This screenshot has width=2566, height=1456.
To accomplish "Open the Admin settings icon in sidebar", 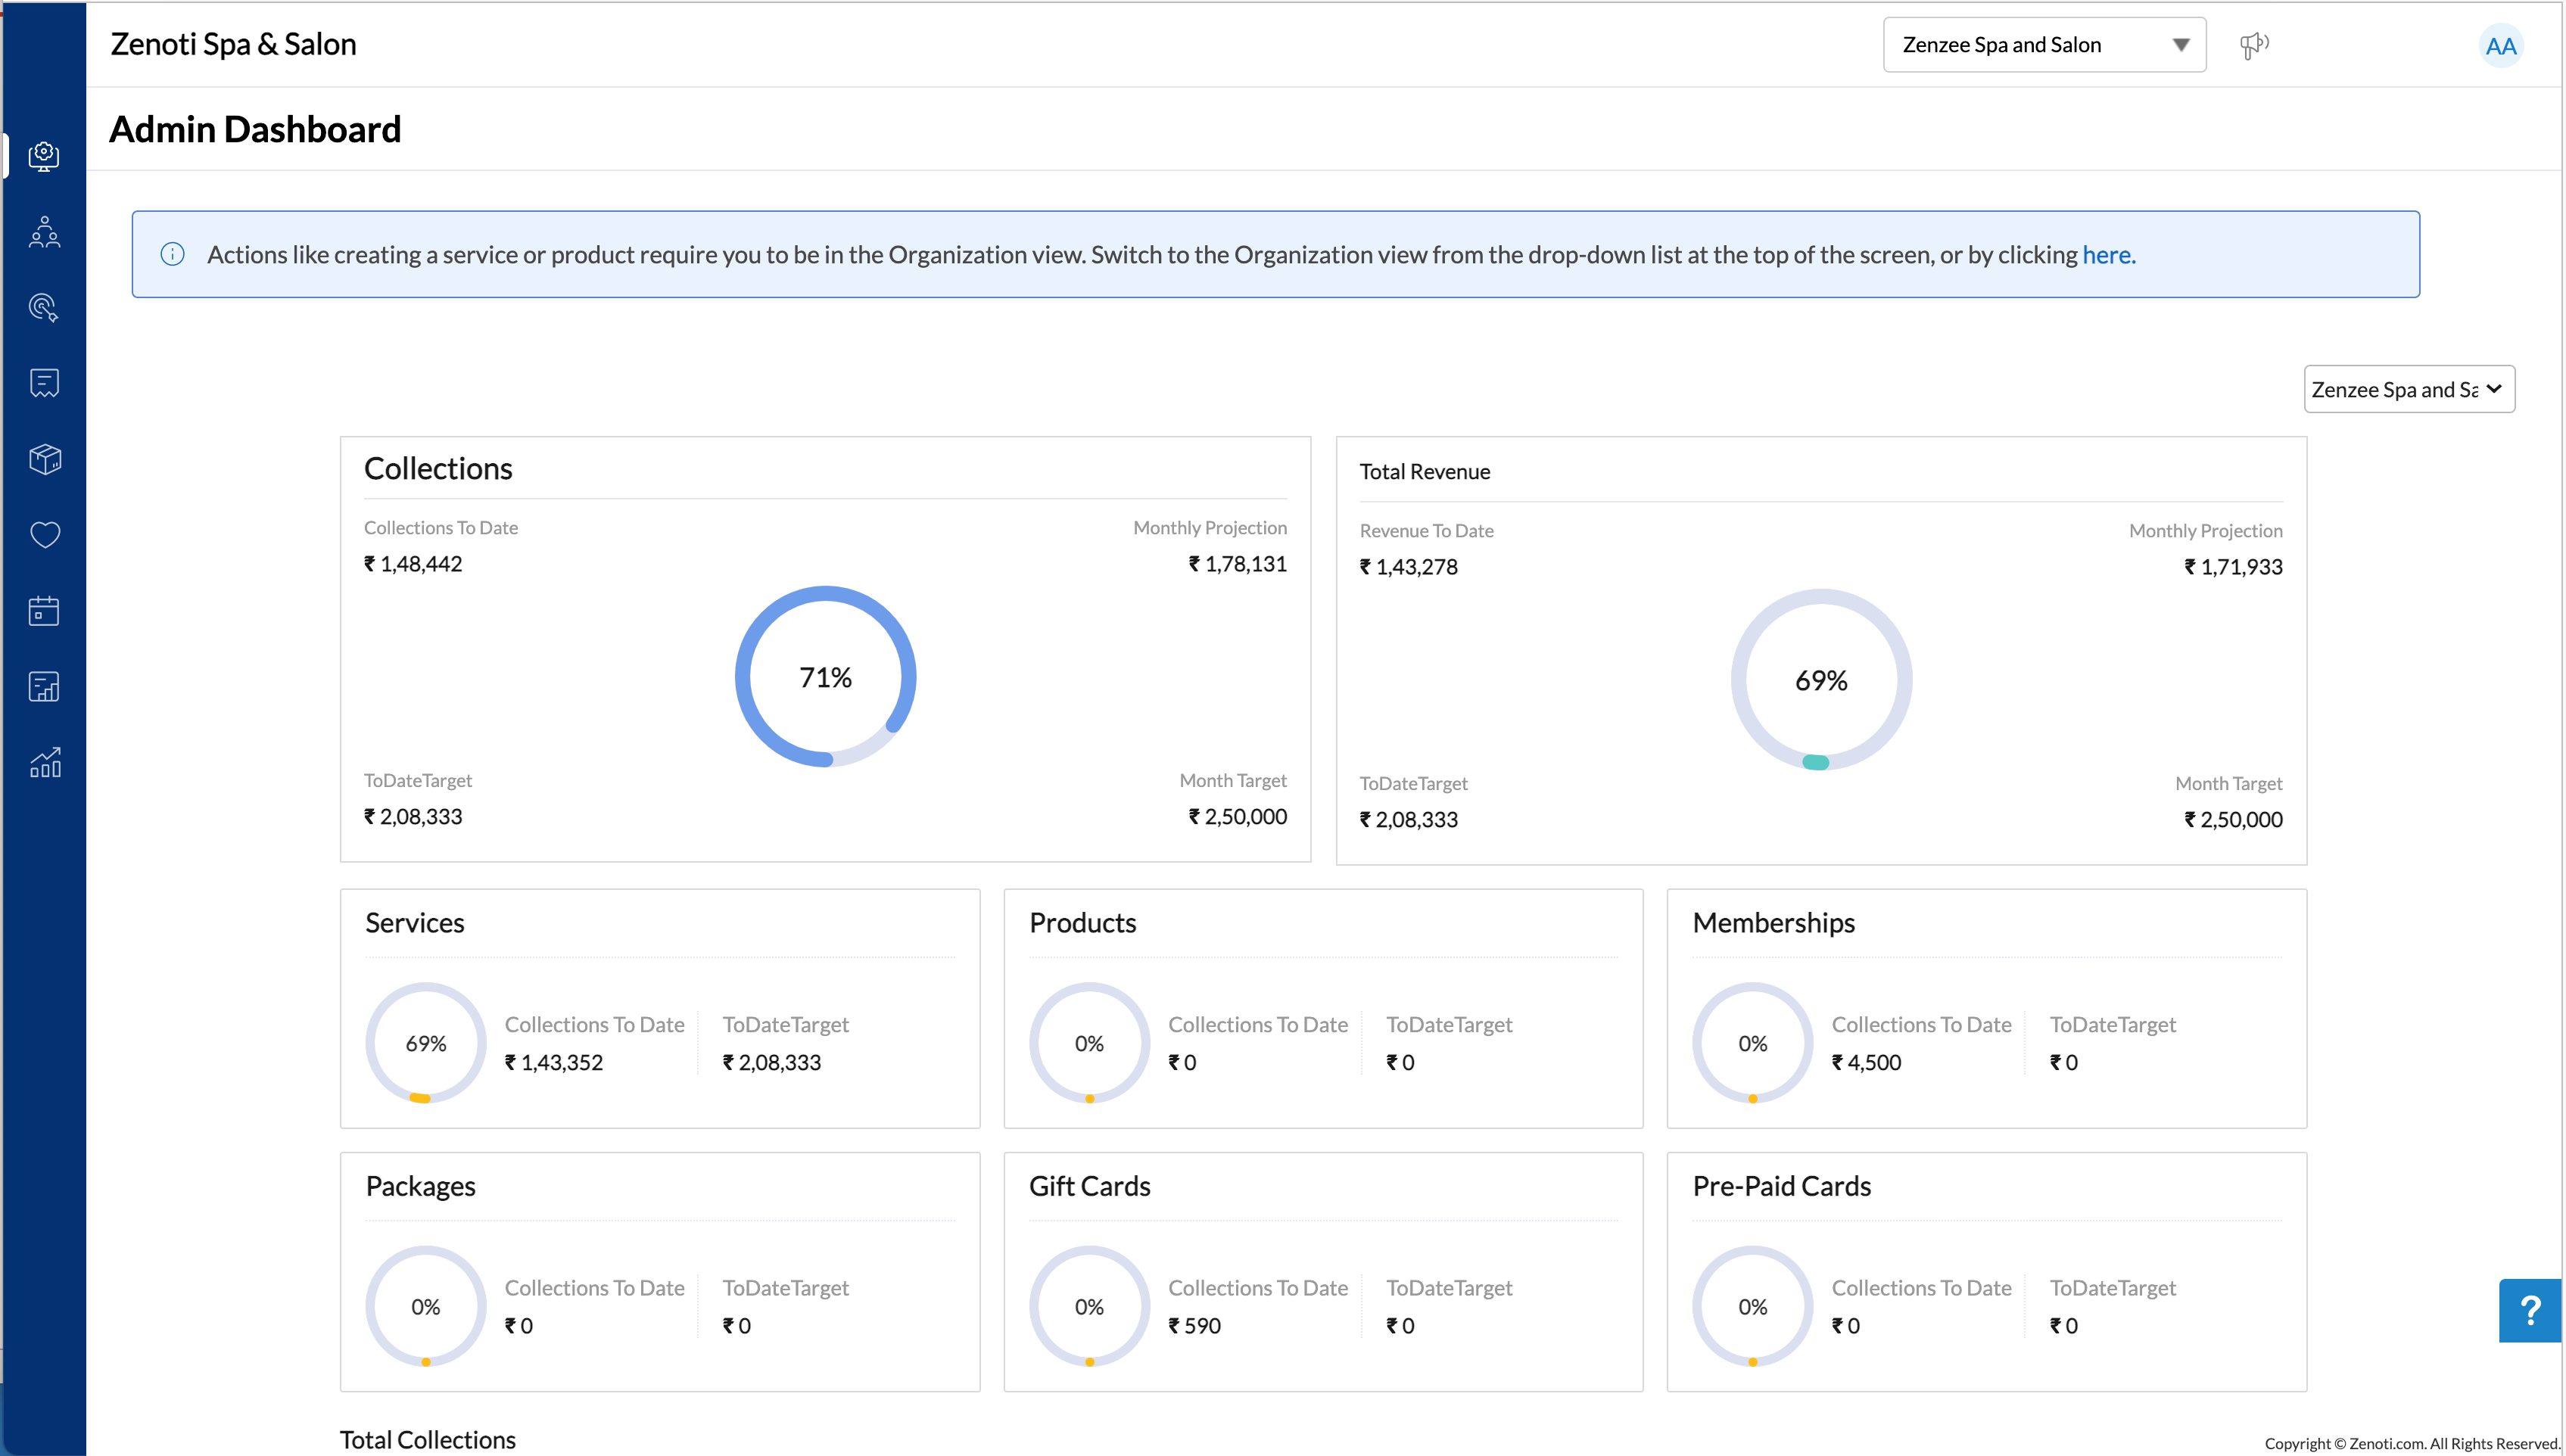I will pyautogui.click(x=43, y=155).
